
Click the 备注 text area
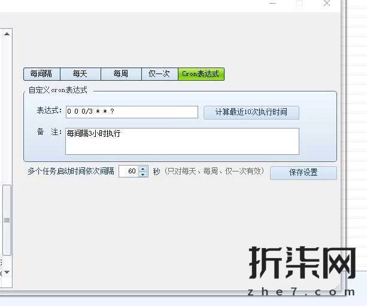coord(182,141)
